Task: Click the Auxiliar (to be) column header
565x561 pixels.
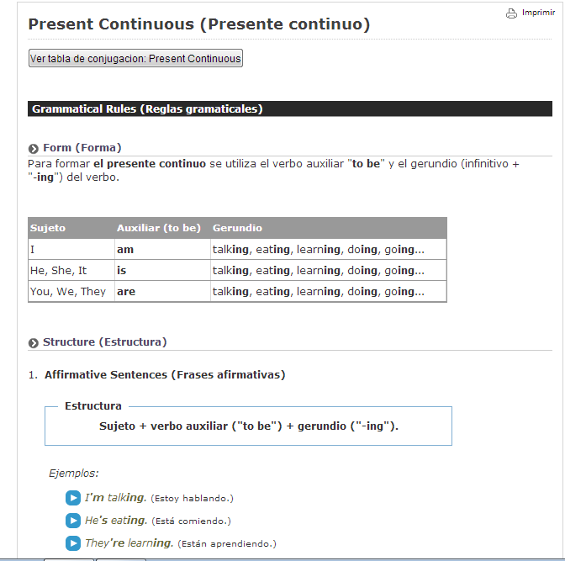Action: [162, 228]
